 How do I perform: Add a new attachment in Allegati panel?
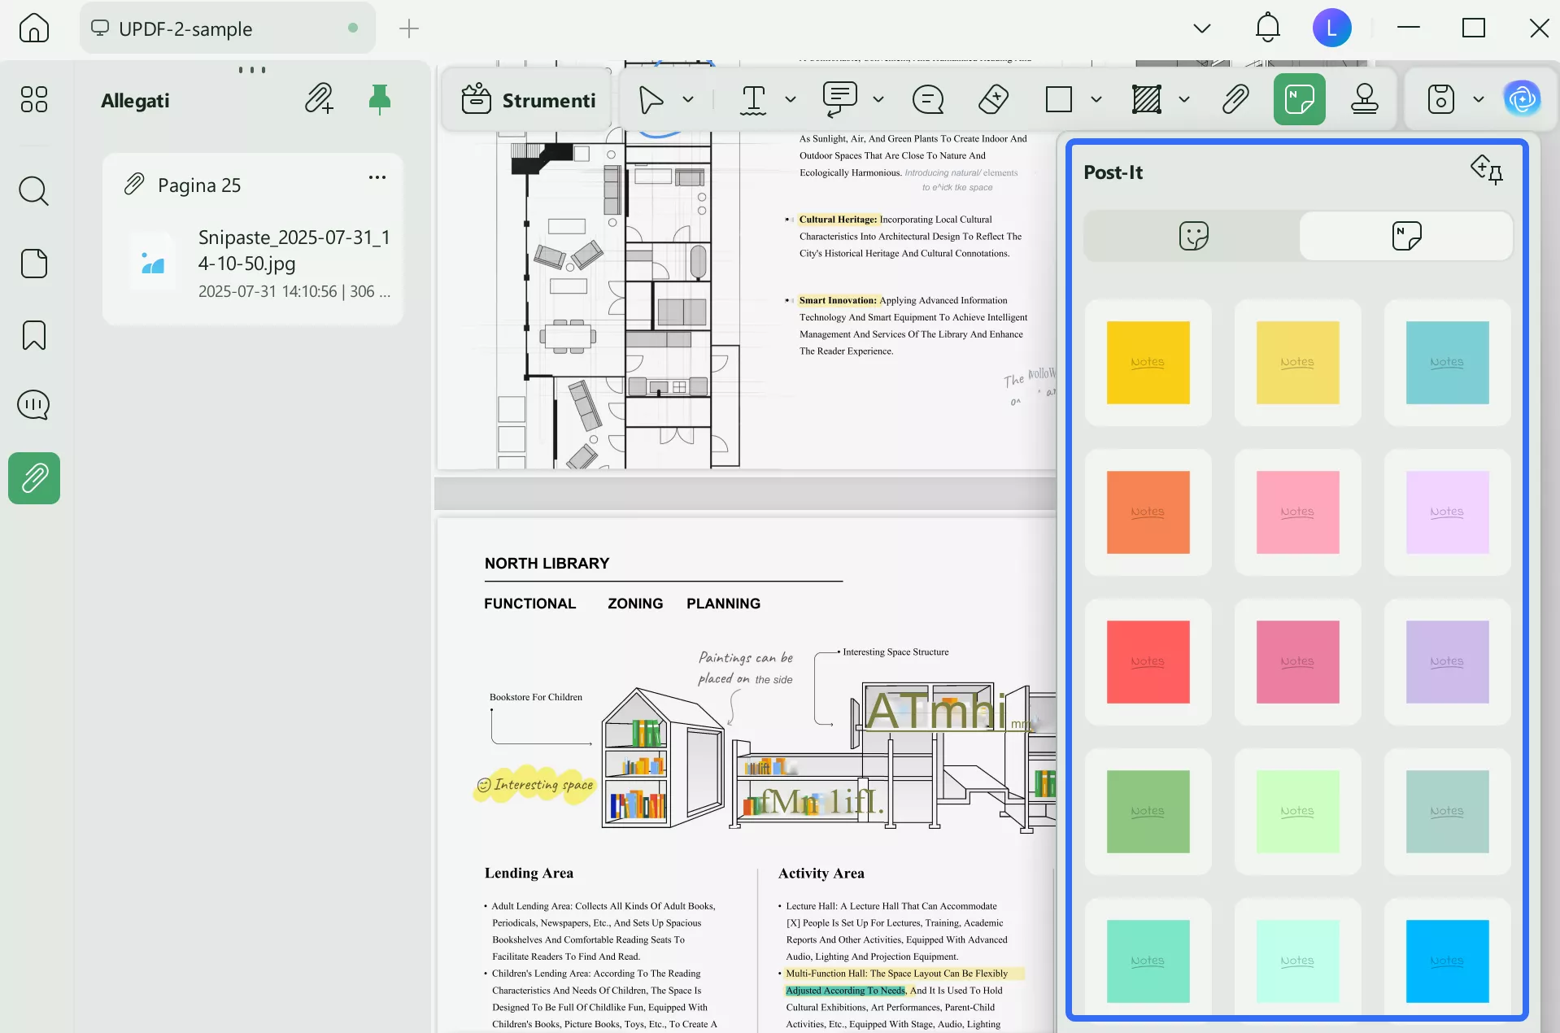pos(319,99)
